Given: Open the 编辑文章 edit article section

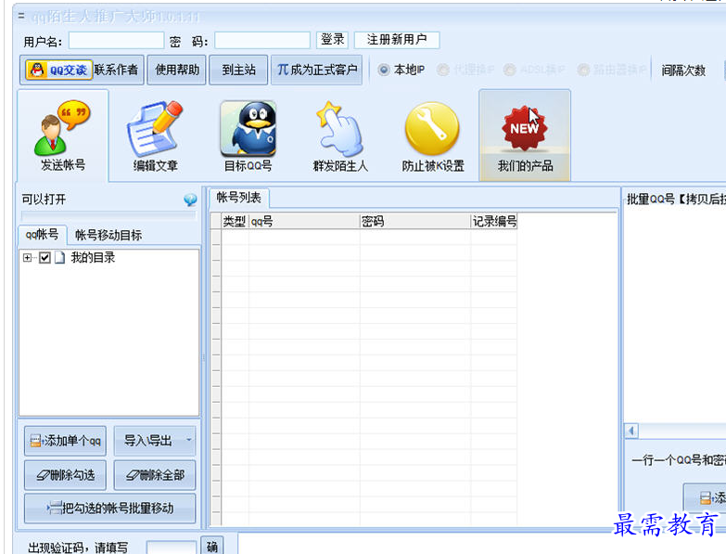Looking at the screenshot, I should 155,135.
